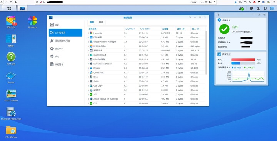The image size is (277, 141).
Task: Expand the Moments service row
Action: click(89, 33)
